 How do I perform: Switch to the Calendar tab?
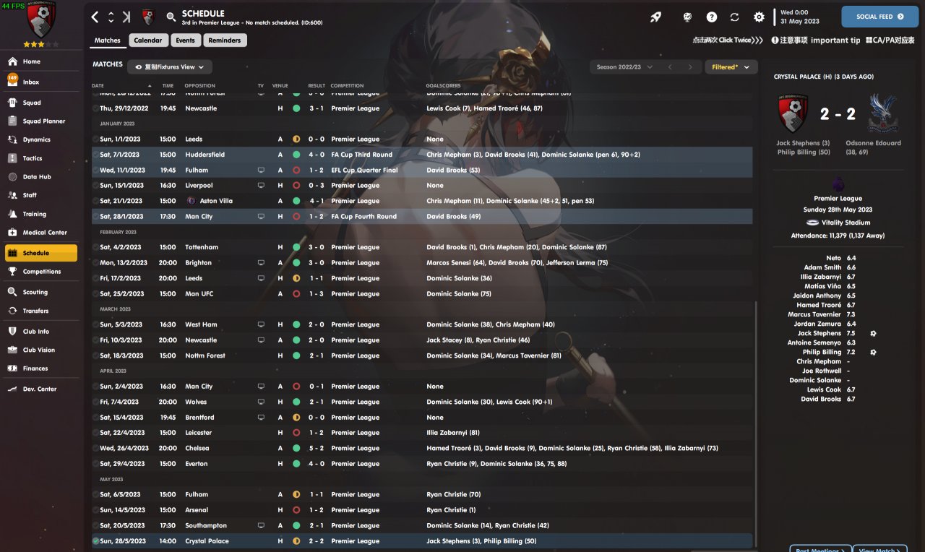click(148, 40)
